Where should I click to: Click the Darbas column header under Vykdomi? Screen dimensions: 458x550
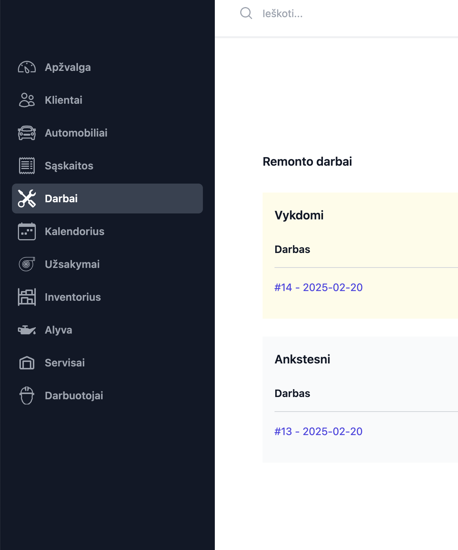[x=292, y=249]
